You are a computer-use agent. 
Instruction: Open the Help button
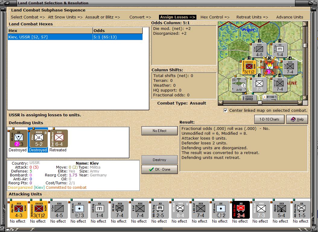coord(297,119)
